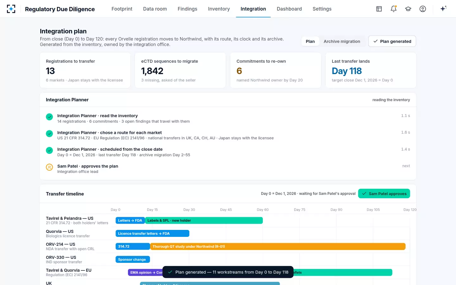Open the Data room tab
Viewport: 456px width, 285px height.
155,9
